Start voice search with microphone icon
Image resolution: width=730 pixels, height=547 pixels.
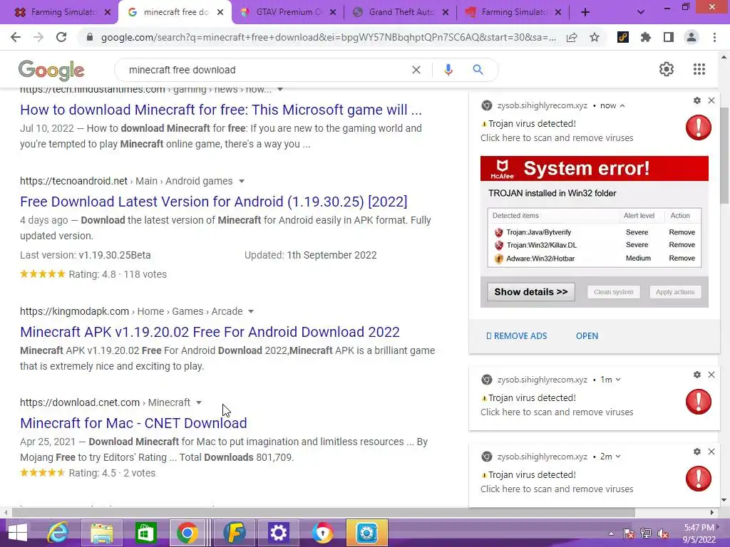click(448, 70)
